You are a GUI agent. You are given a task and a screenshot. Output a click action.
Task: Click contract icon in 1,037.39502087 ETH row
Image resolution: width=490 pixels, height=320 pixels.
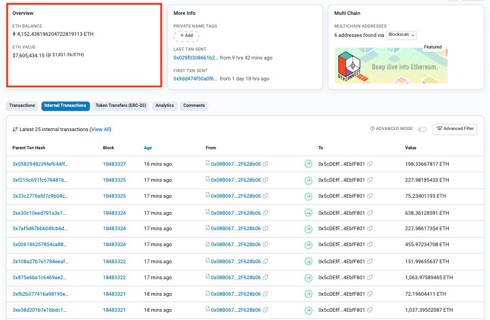click(x=207, y=309)
